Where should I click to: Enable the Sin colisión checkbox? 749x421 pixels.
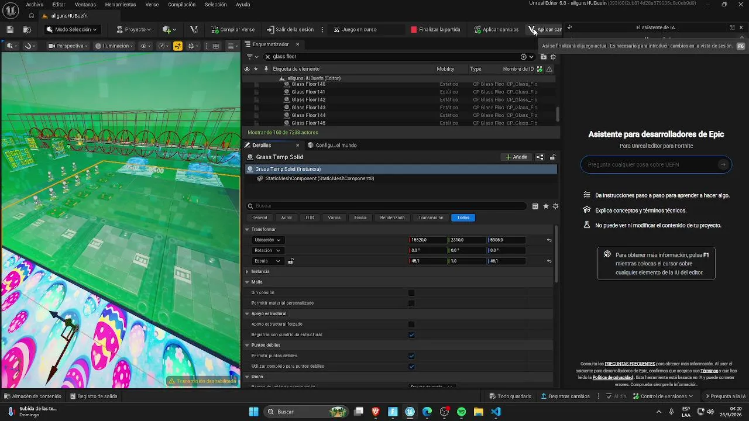(411, 293)
